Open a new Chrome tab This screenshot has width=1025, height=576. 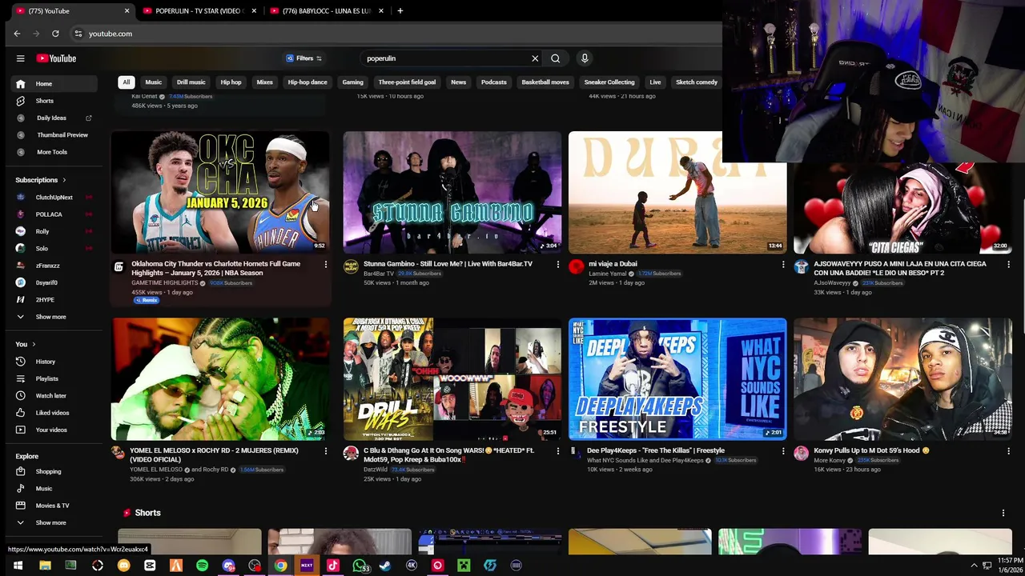point(400,11)
